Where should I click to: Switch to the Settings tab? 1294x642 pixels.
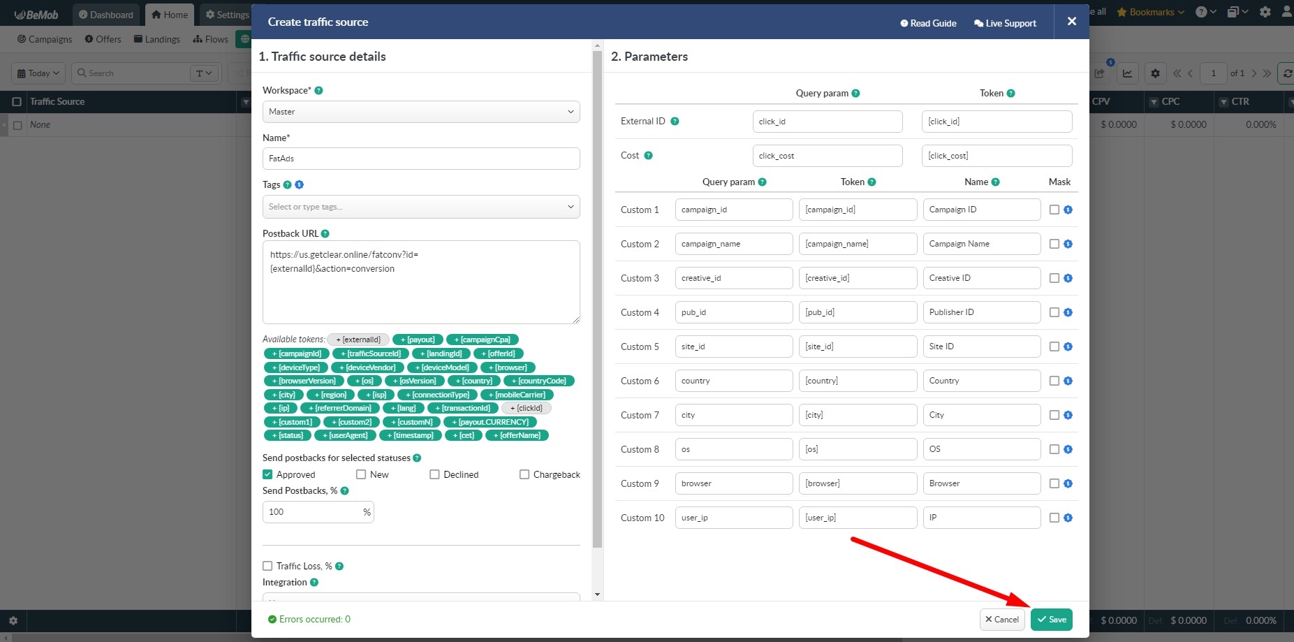tap(227, 15)
